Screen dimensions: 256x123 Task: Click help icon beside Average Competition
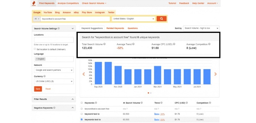[209, 44]
